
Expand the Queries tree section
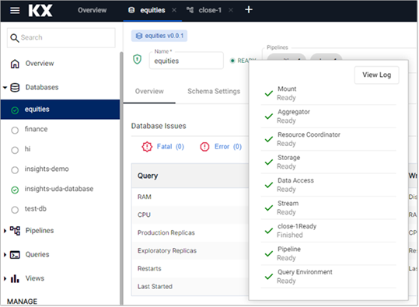pyautogui.click(x=5, y=255)
